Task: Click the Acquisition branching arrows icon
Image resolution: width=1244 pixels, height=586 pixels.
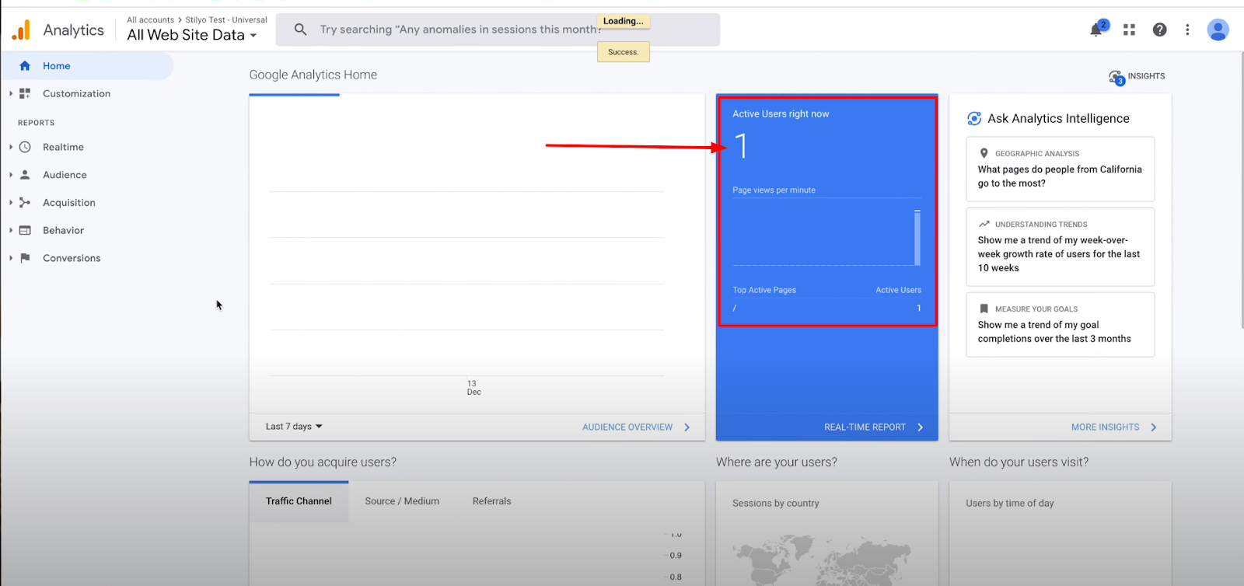Action: 25,203
